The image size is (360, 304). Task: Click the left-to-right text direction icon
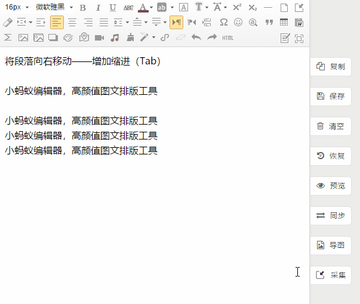coord(176,23)
